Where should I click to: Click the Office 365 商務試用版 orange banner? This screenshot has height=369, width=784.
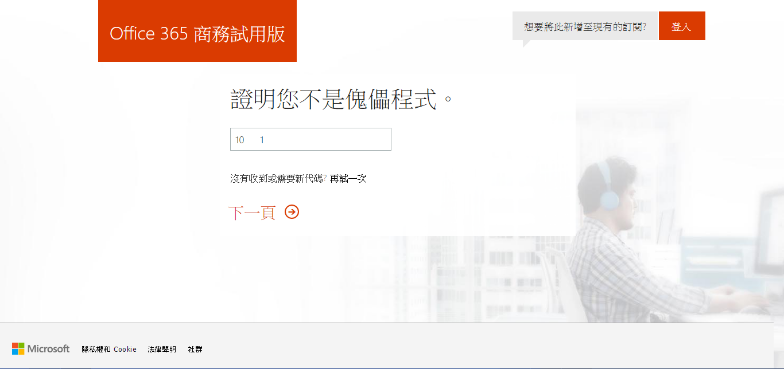click(197, 31)
